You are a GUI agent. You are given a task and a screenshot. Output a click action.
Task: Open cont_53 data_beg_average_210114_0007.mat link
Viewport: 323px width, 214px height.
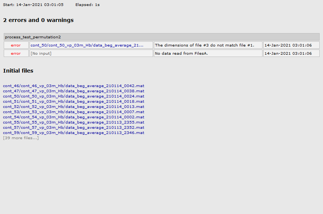(x=74, y=112)
